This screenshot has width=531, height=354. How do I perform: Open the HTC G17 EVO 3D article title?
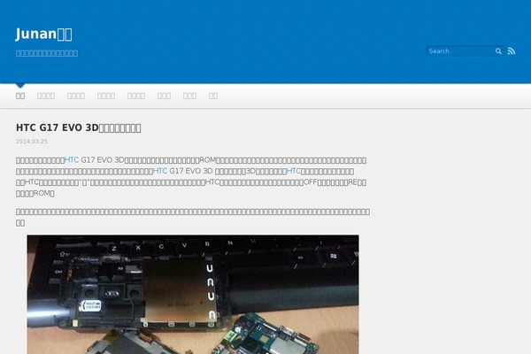(79, 127)
